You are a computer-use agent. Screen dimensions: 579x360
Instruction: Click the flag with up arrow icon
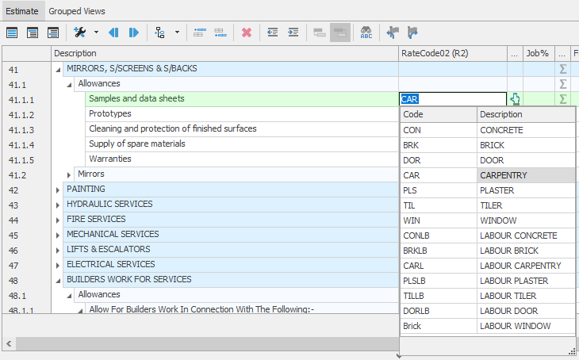click(412, 33)
